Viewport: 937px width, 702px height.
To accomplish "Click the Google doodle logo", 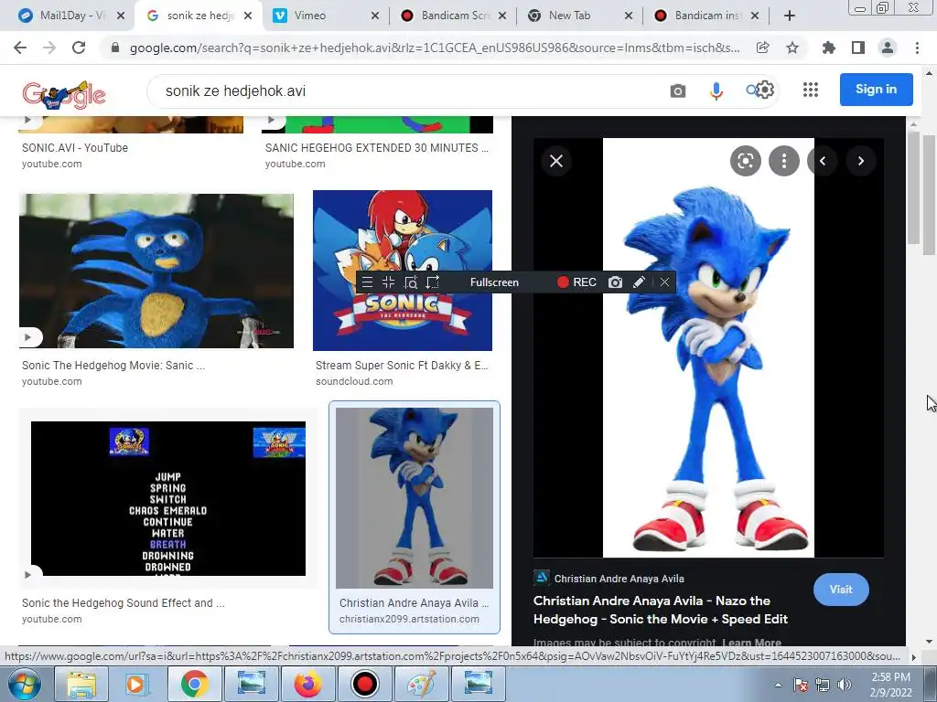I will click(x=64, y=94).
